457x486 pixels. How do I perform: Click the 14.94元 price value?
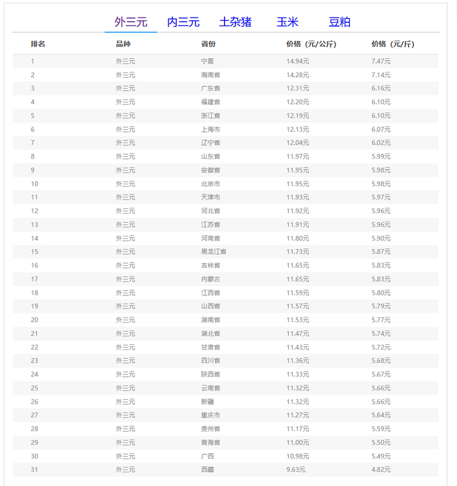point(298,61)
